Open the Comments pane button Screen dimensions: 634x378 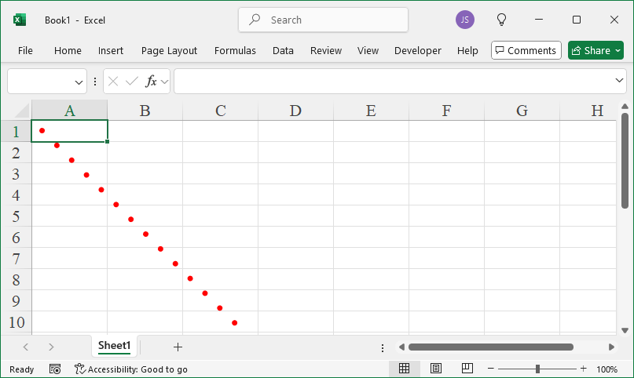click(526, 50)
